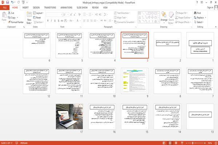
Task: Toggle Underline formatting
Action: click(x=55, y=21)
